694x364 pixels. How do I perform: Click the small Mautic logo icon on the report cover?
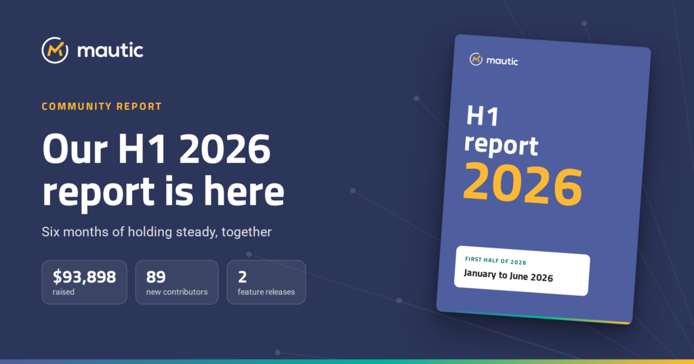(x=476, y=59)
